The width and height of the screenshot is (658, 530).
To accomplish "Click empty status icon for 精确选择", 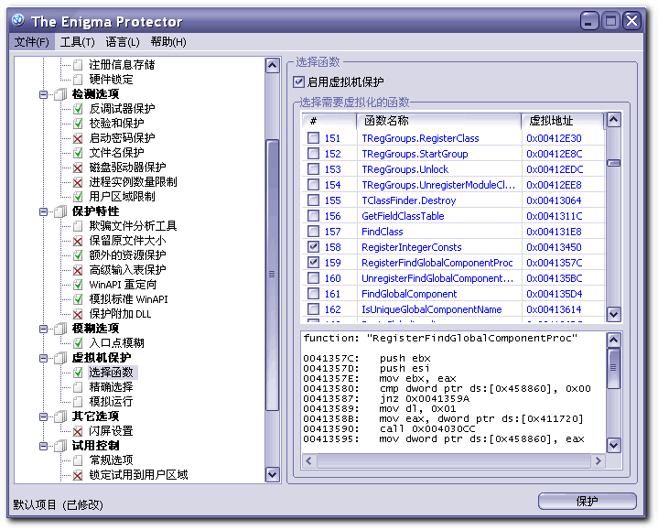I will [x=78, y=387].
